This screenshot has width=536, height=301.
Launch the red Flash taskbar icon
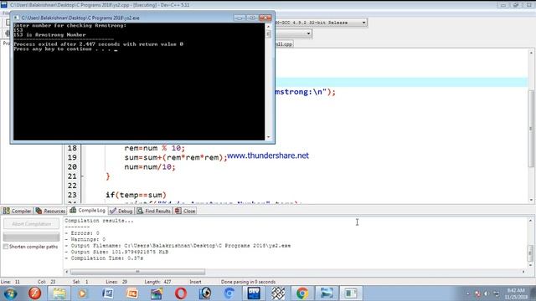click(x=34, y=293)
